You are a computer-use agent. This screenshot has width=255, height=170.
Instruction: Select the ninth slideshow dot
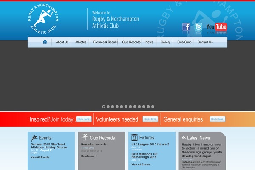coord(139,107)
